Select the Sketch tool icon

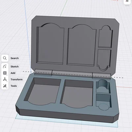pos(5,67)
